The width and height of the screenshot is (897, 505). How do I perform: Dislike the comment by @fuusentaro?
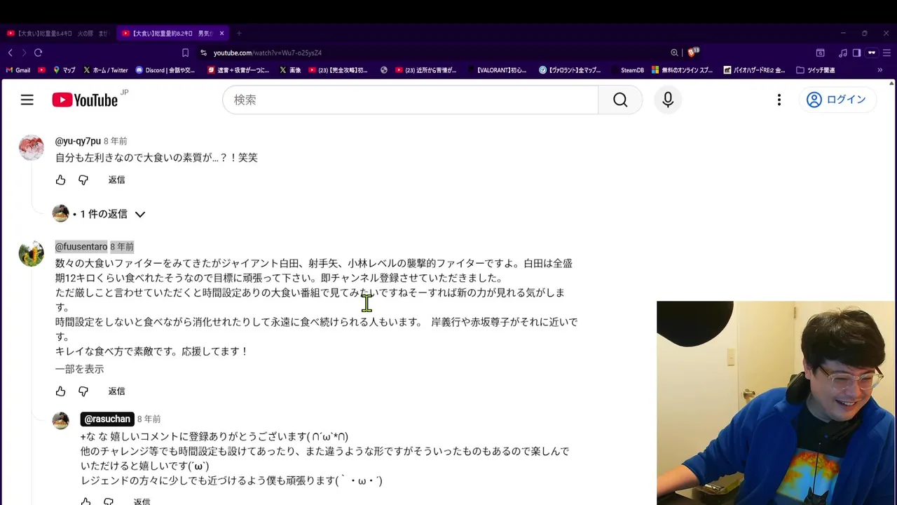tap(83, 391)
